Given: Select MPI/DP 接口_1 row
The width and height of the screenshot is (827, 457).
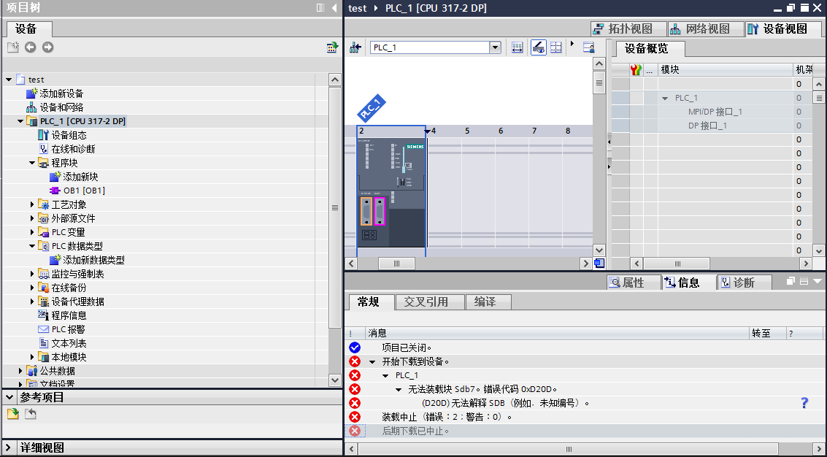Looking at the screenshot, I should (715, 112).
